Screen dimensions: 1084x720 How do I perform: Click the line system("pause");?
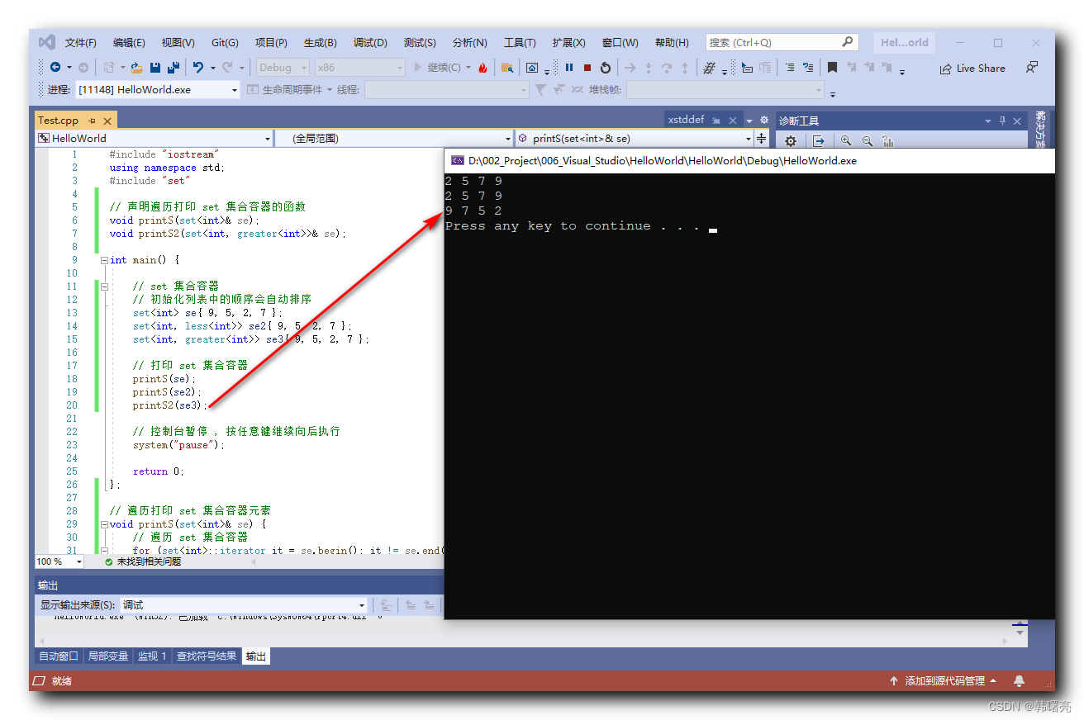click(178, 445)
